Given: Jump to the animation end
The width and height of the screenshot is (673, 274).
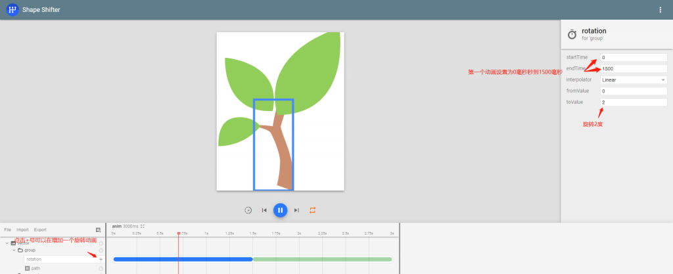Looking at the screenshot, I should click(296, 210).
